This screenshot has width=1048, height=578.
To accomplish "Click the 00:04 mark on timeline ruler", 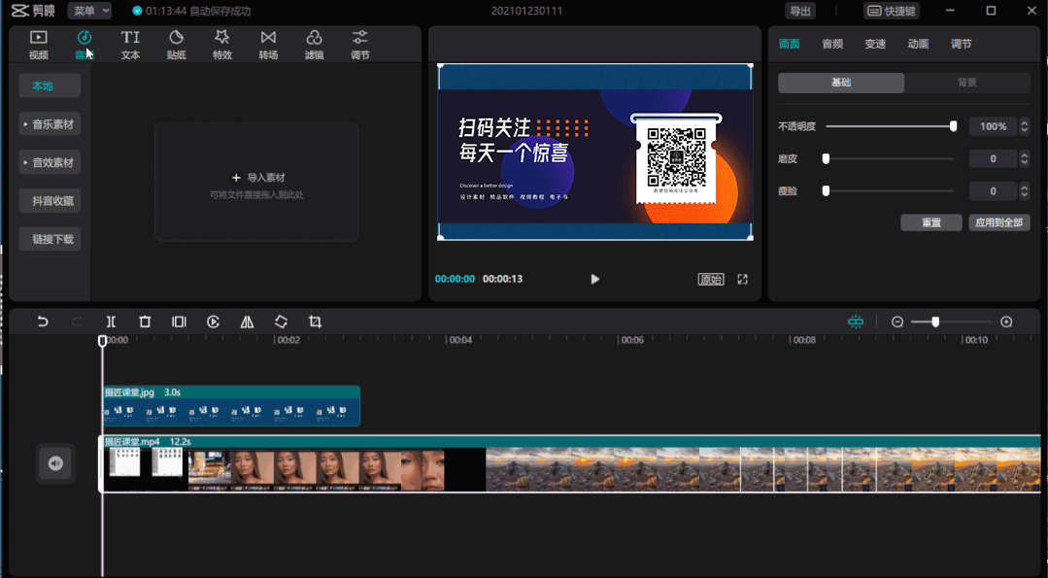I will tap(460, 340).
